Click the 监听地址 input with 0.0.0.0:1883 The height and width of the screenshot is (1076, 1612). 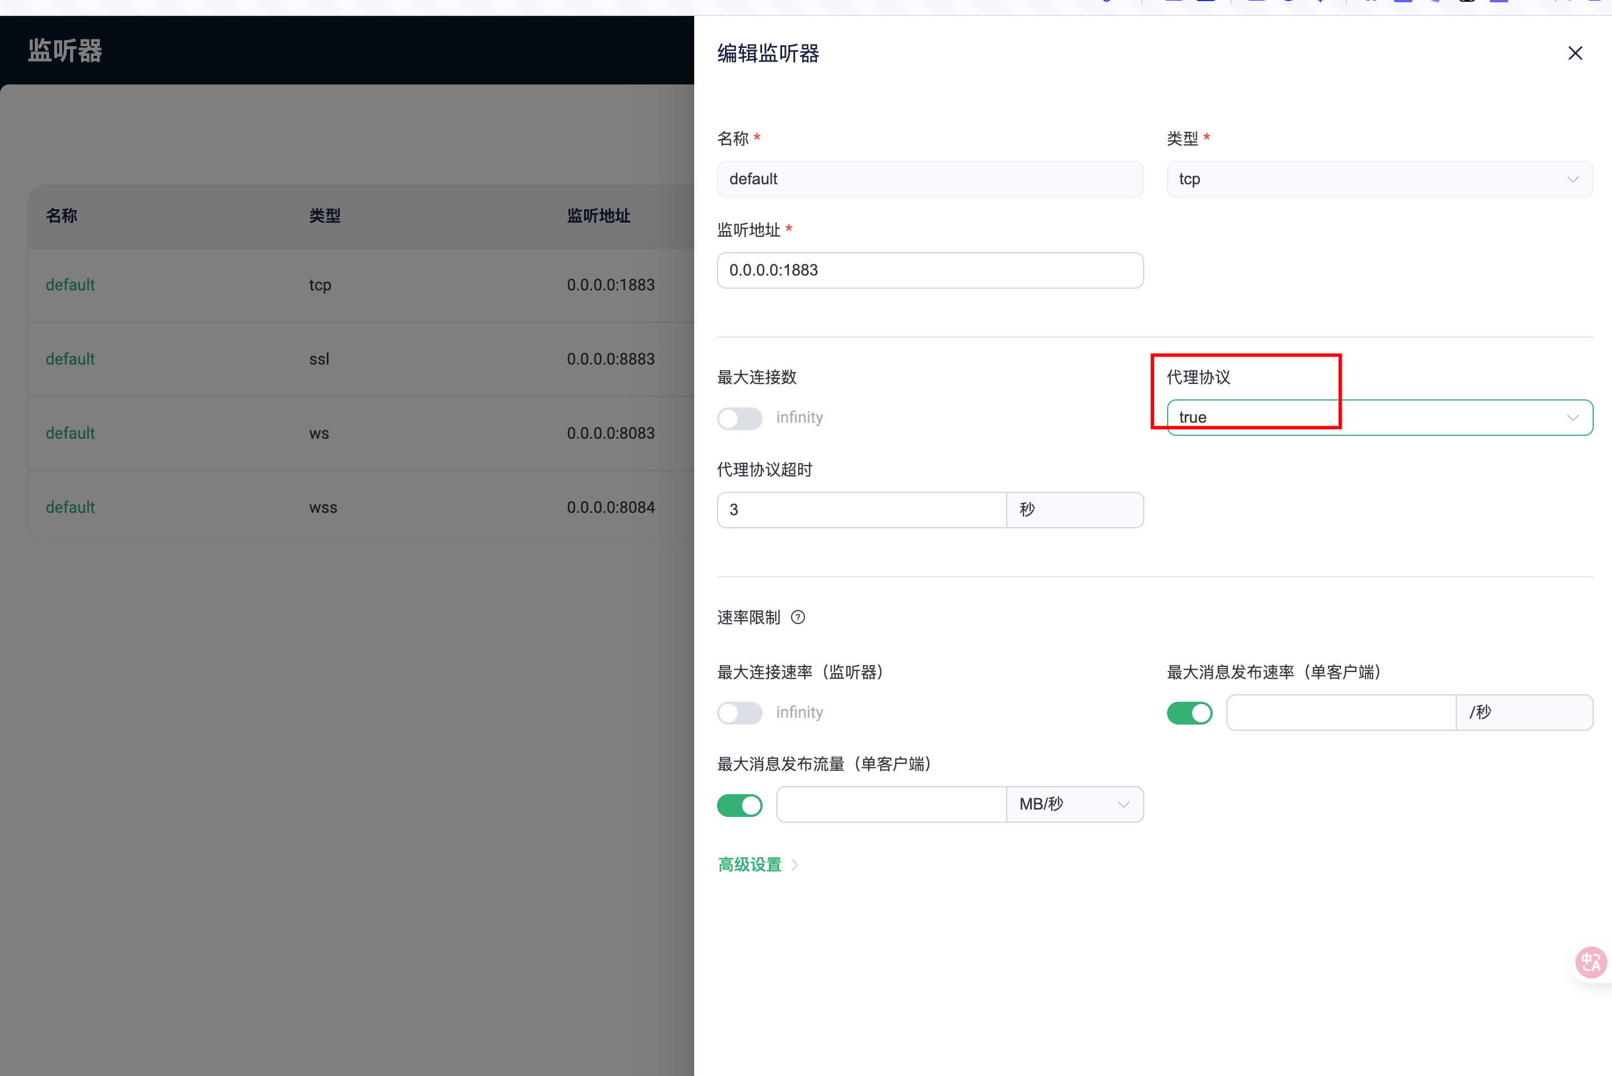point(930,270)
